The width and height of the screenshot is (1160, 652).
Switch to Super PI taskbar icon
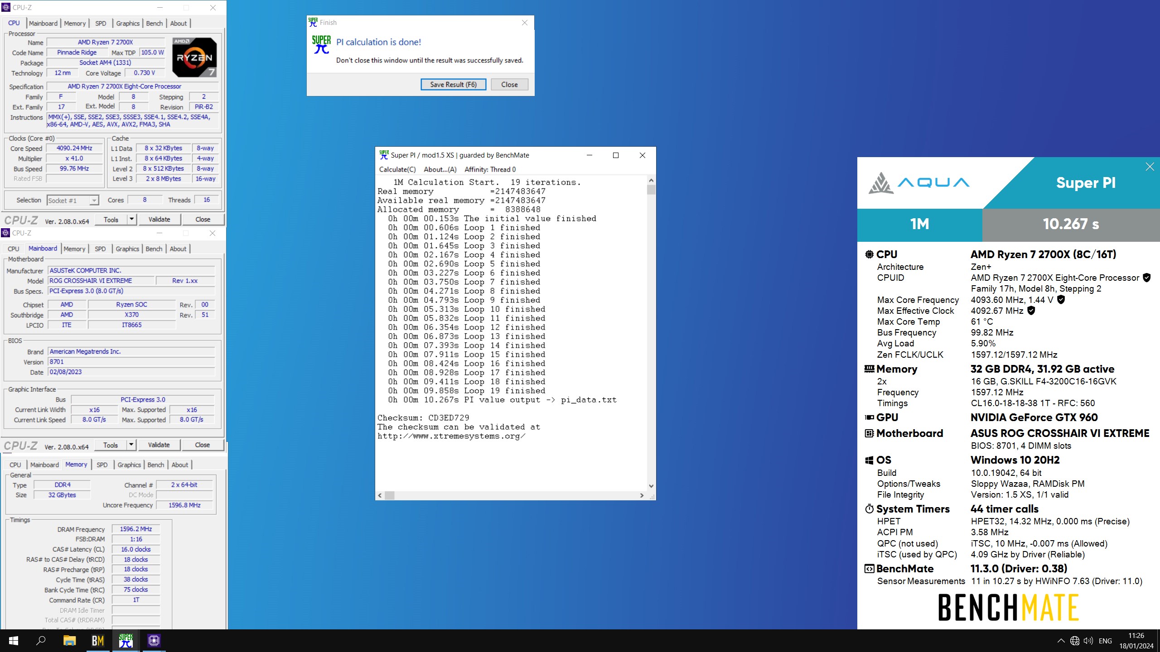tap(126, 641)
